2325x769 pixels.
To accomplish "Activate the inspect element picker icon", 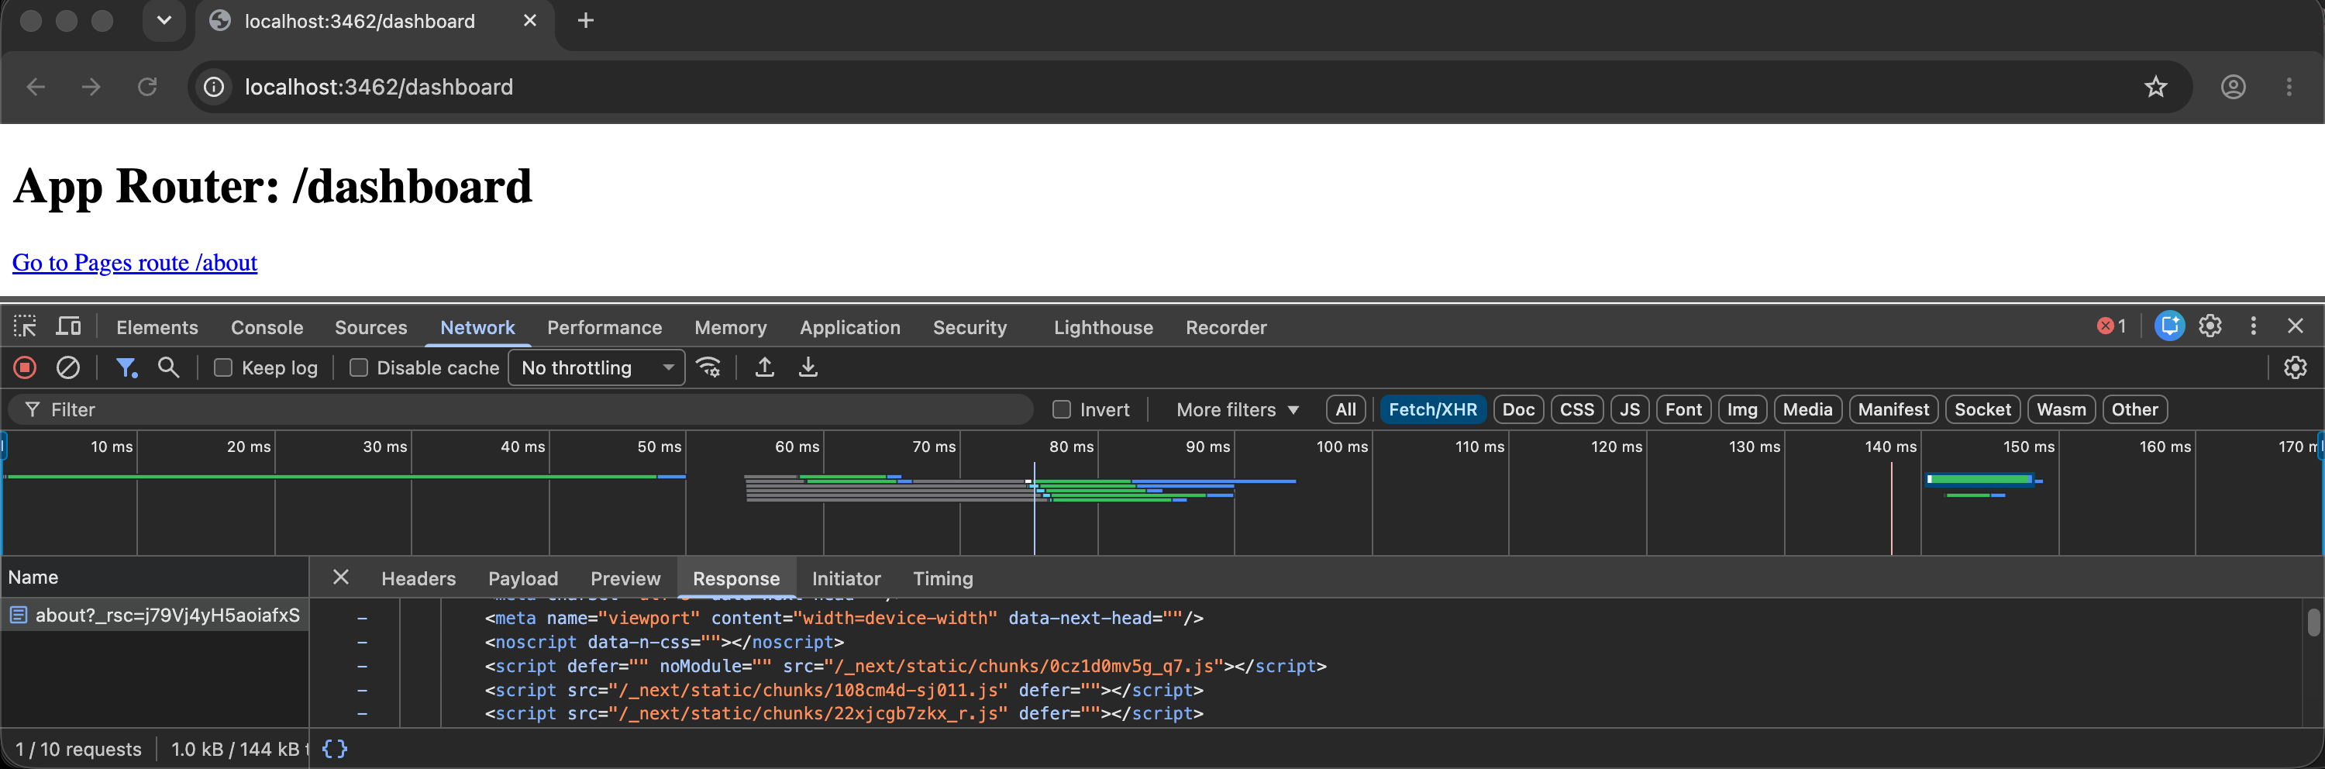I will [x=24, y=326].
